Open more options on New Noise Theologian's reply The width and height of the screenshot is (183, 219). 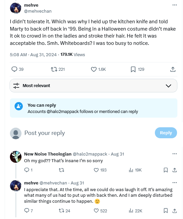[174, 154]
